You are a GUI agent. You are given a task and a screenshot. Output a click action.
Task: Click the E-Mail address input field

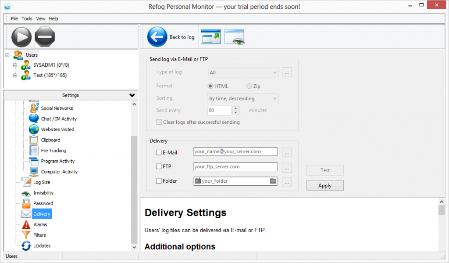coord(235,151)
